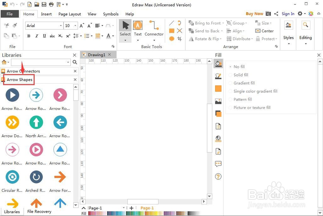Screen dimensions: 323x216
Task: Decrease the font size
Action: [89, 25]
